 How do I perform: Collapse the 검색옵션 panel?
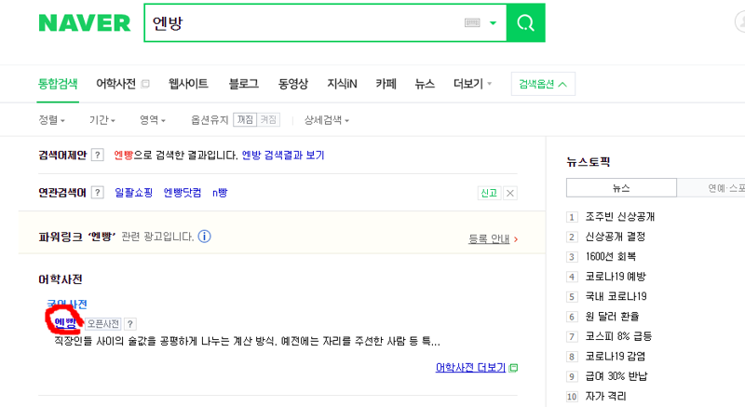[x=543, y=84]
